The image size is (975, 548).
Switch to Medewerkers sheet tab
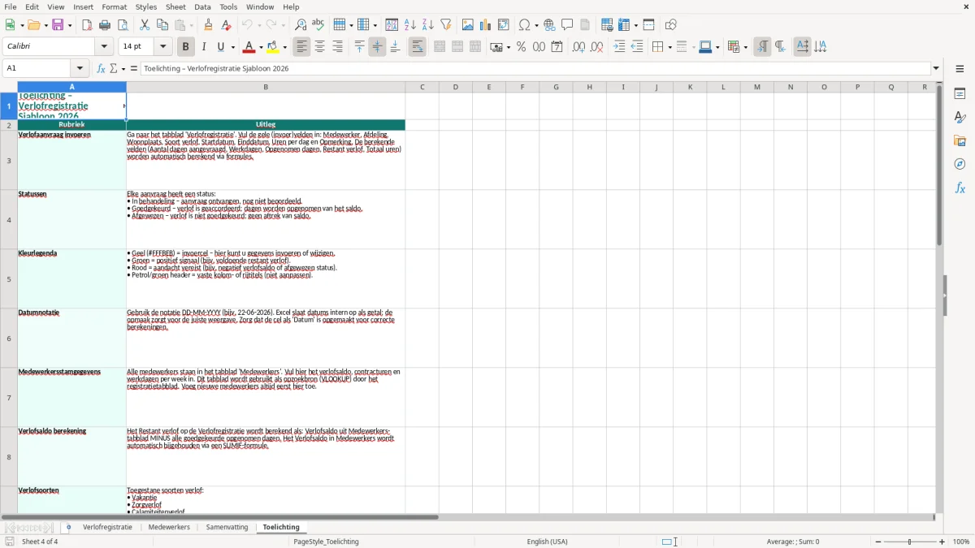coord(169,528)
